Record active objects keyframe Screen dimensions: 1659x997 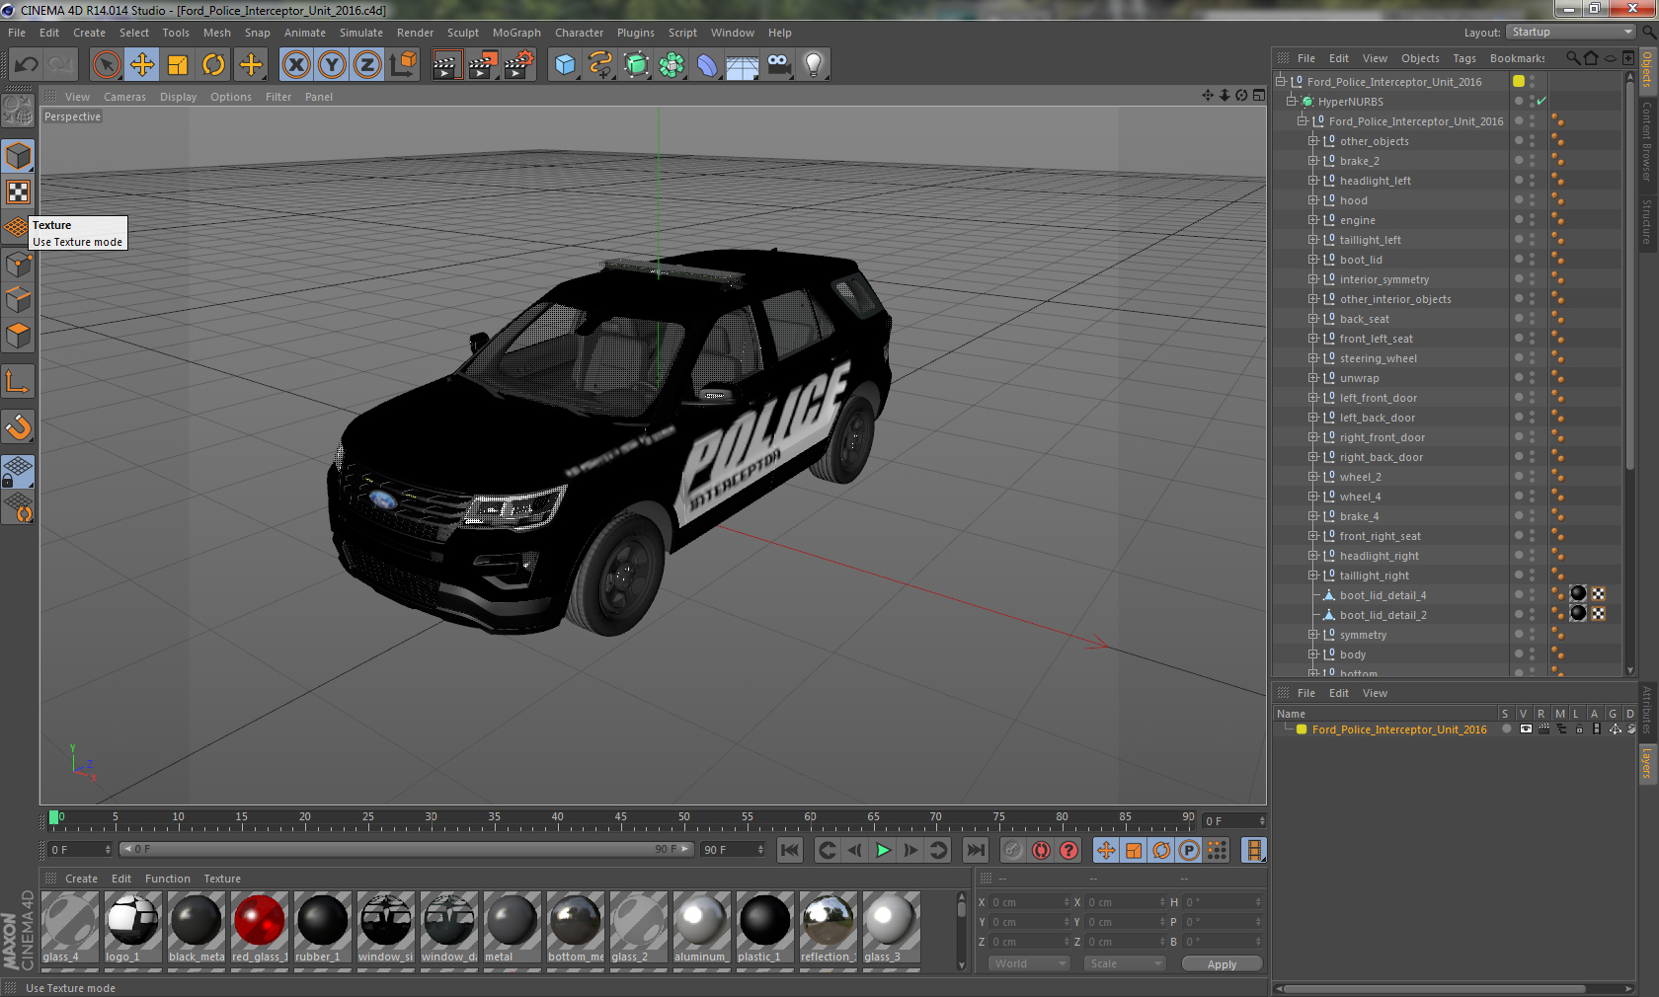[x=1013, y=850]
